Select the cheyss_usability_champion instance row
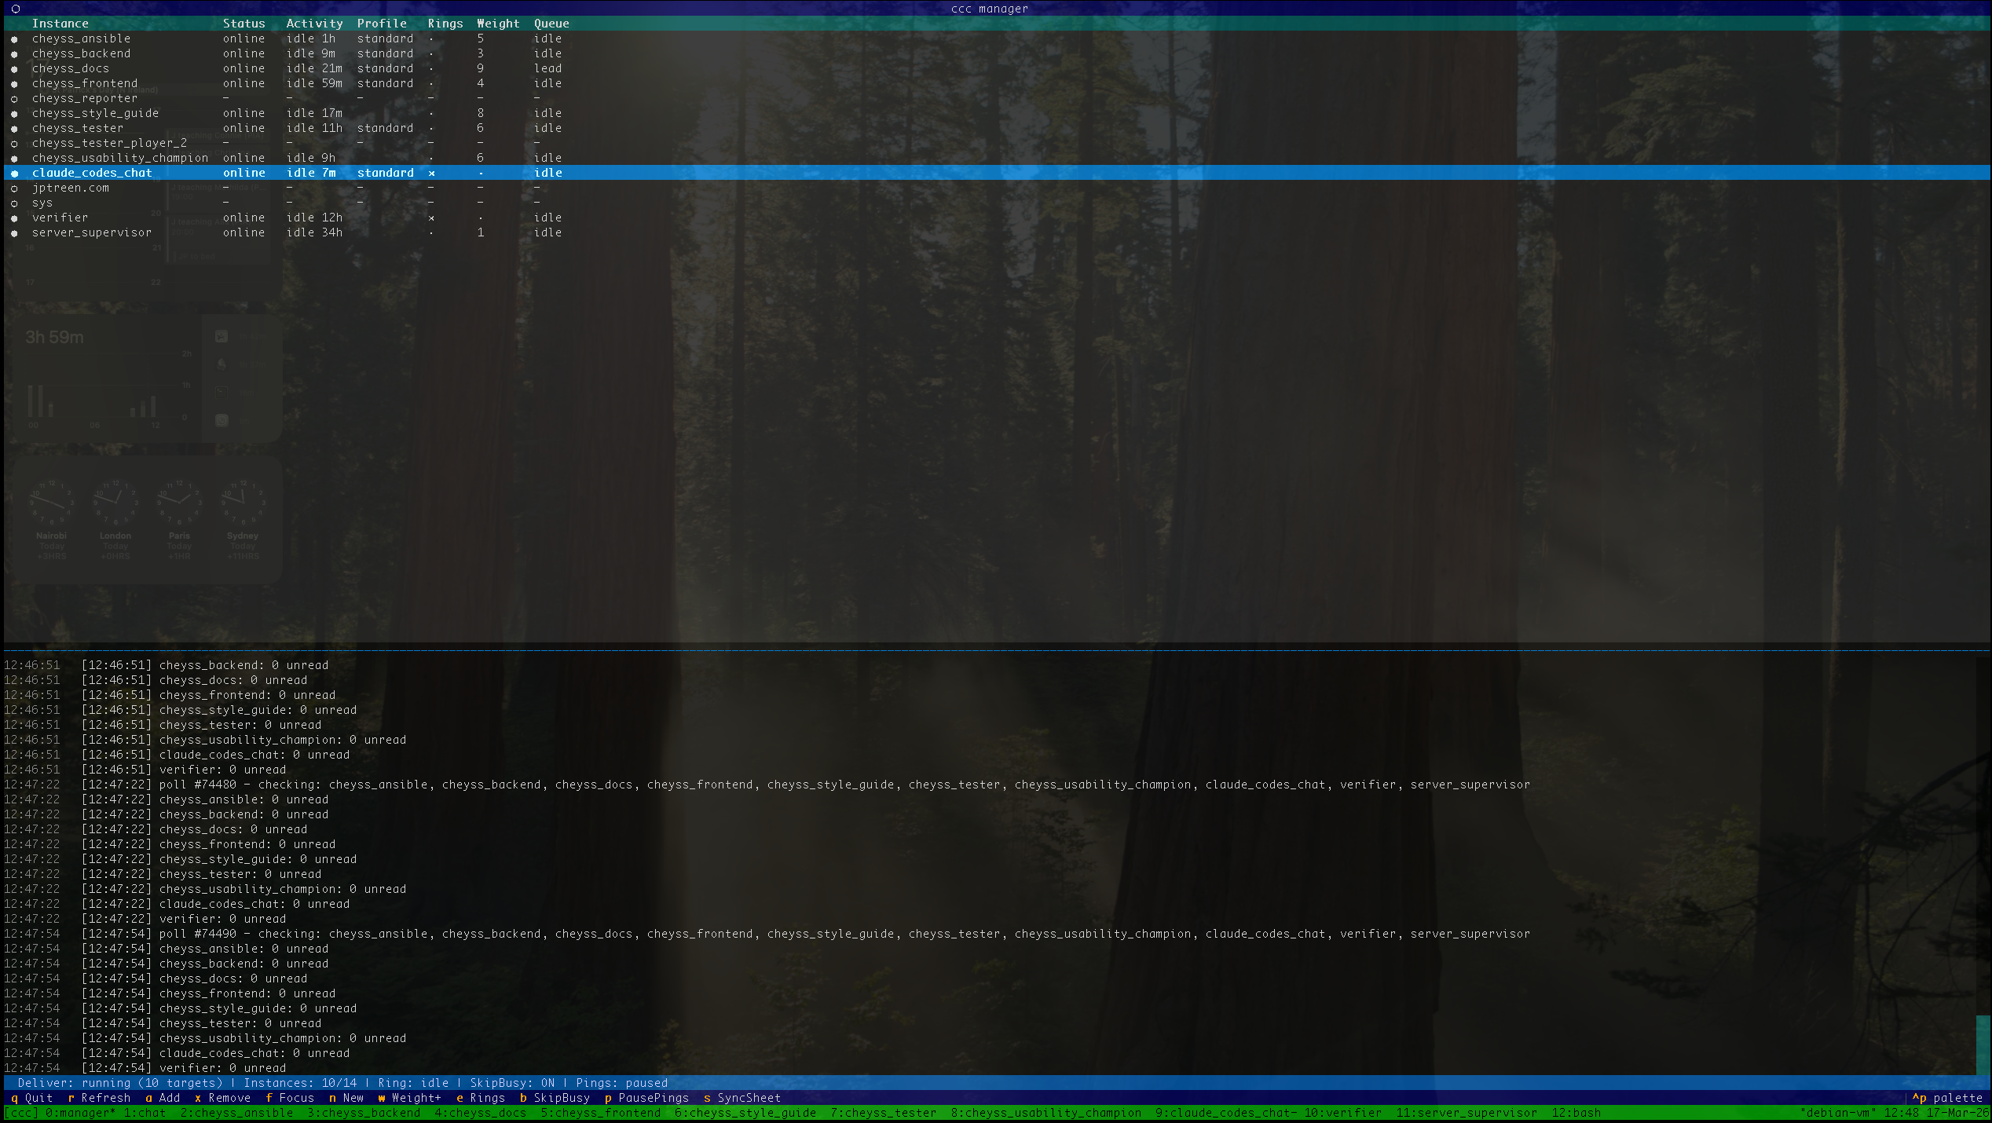This screenshot has width=1992, height=1123. 120,158
